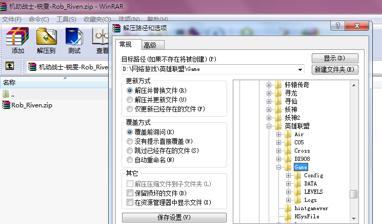Click the folder tree vertical scrollbar thumb
Screen dimensions: 382x224
(353, 194)
